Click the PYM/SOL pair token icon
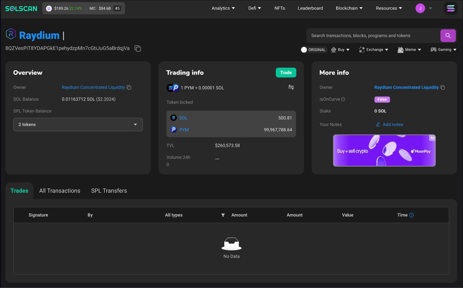The width and height of the screenshot is (463, 288). 173,88
